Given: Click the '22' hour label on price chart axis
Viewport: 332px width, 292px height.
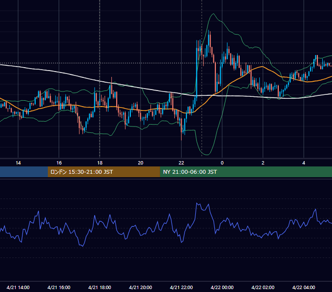Looking at the screenshot, I should 181,163.
